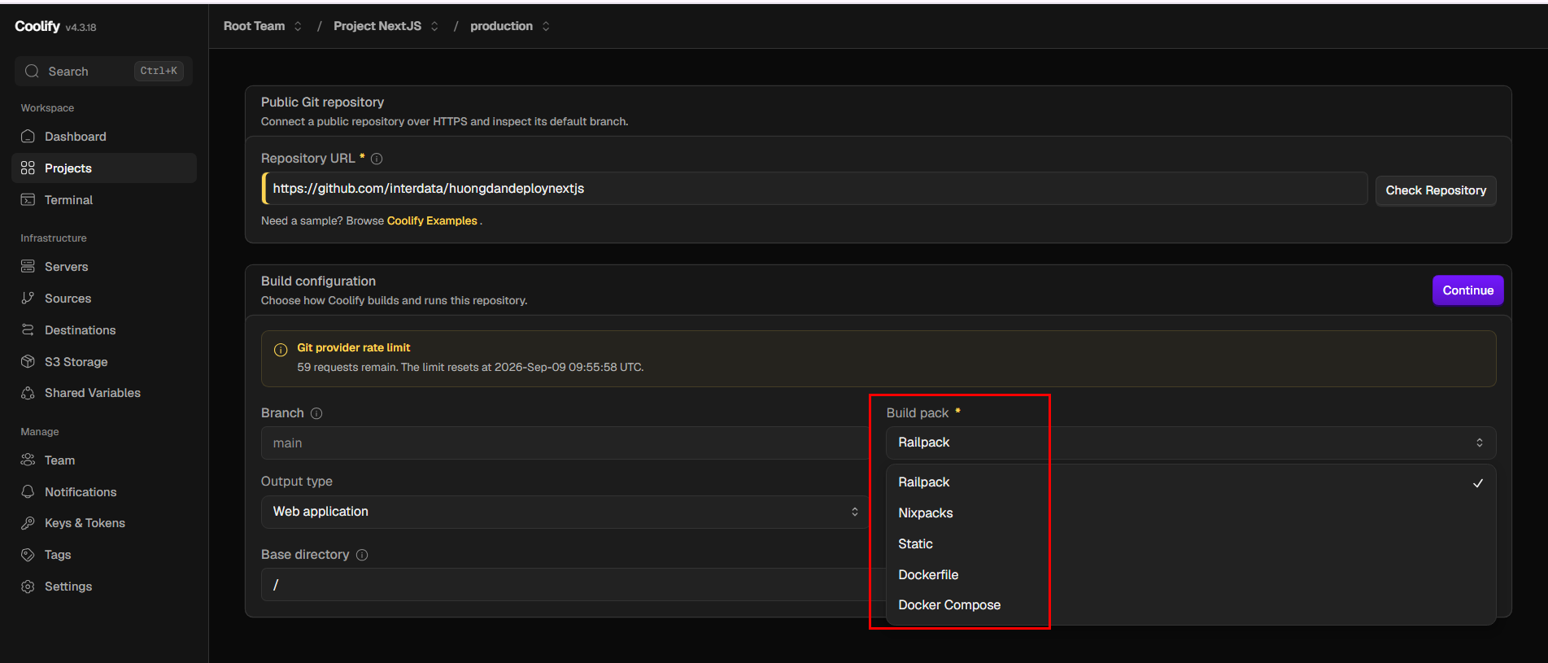The image size is (1548, 663).
Task: Open Keys & Tokens page
Action: pyautogui.click(x=104, y=523)
